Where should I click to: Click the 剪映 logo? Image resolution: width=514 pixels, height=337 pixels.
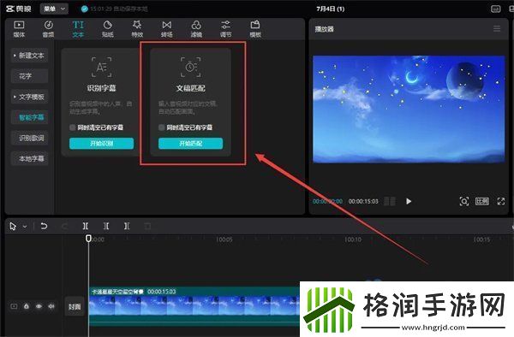[x=19, y=9]
